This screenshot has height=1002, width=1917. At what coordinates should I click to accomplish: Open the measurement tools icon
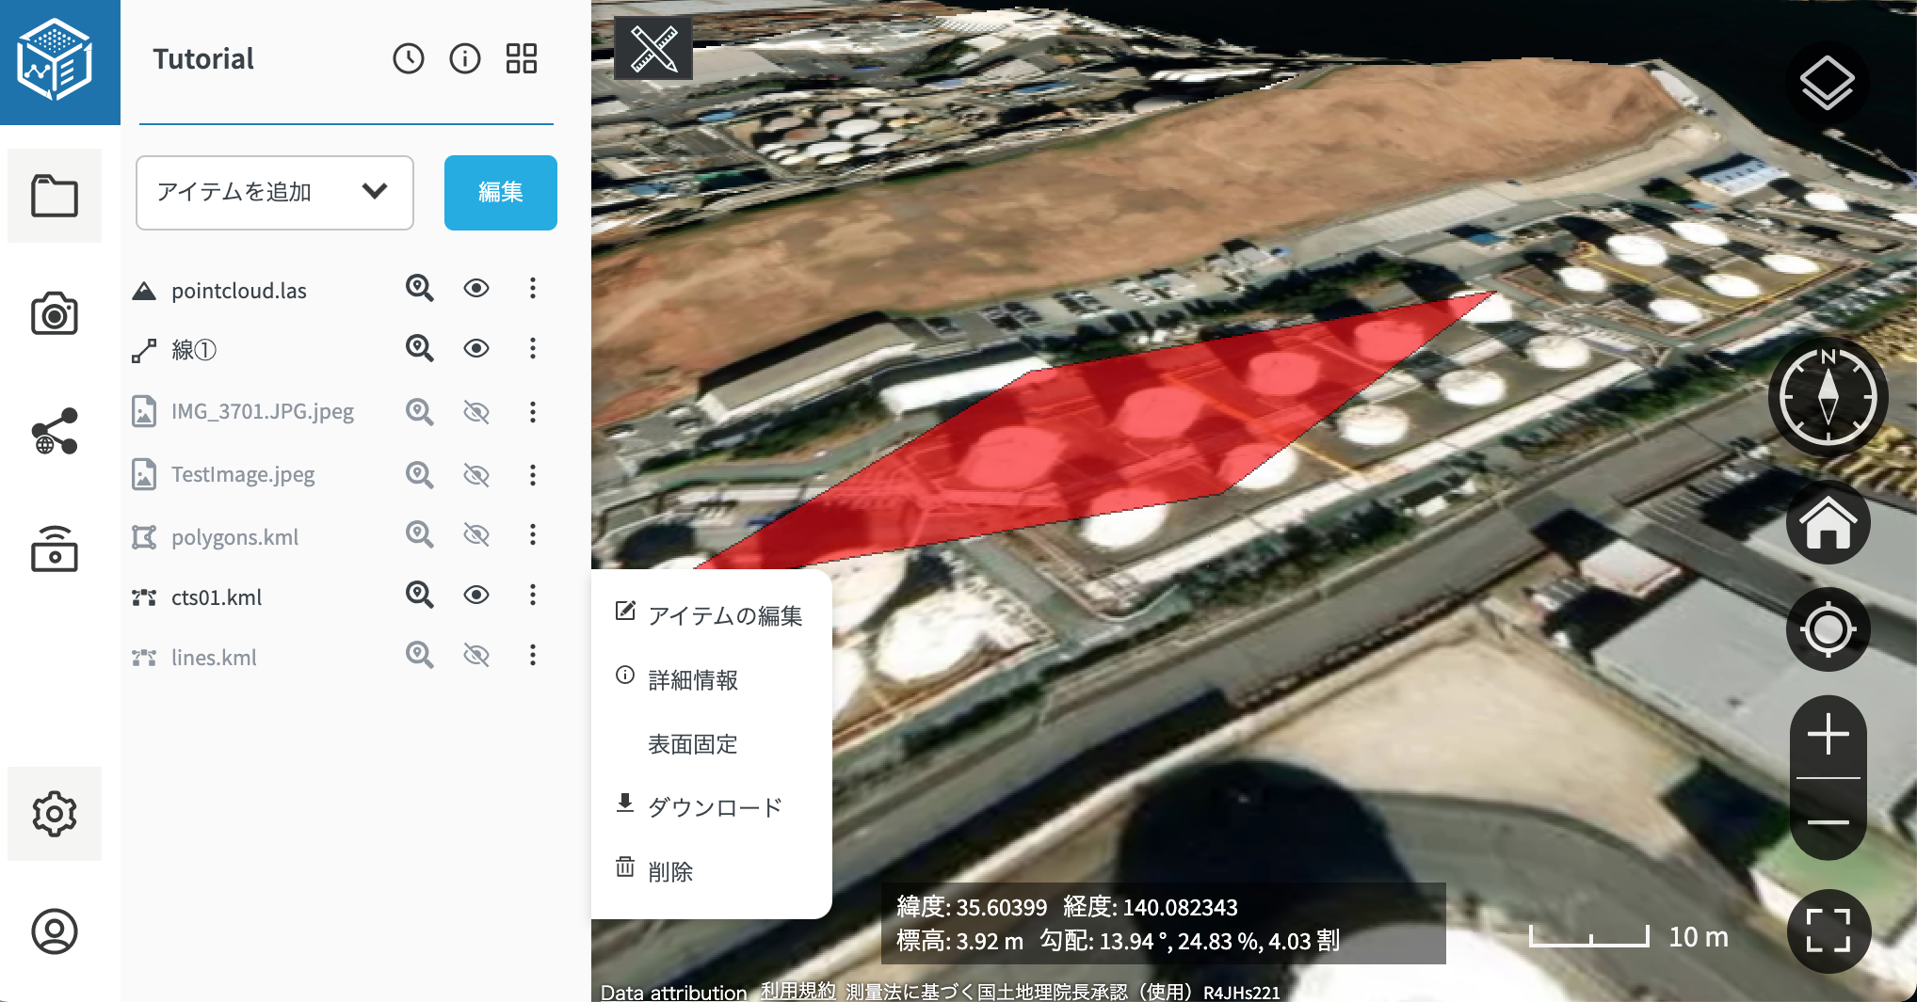point(652,49)
